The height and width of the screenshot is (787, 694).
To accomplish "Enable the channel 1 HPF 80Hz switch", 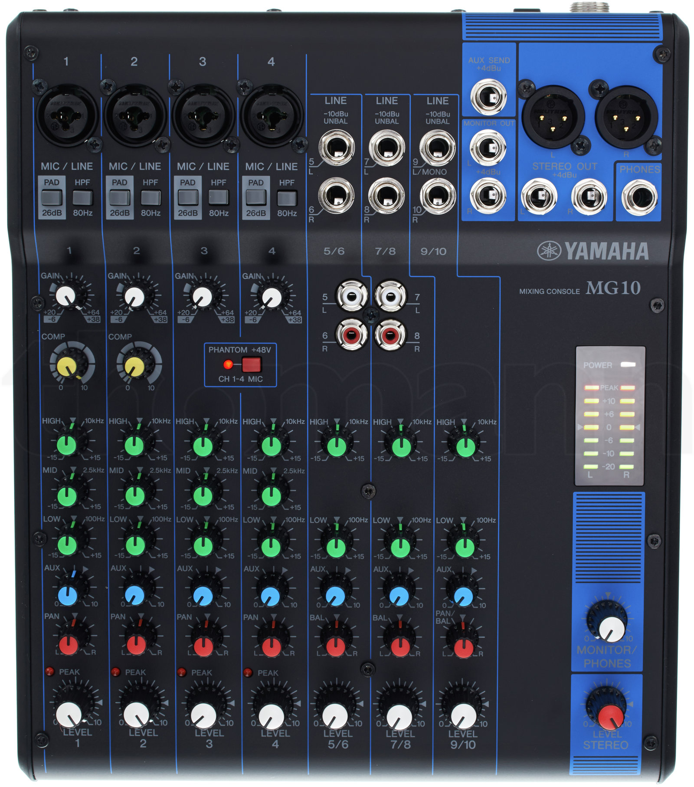I will coord(82,198).
